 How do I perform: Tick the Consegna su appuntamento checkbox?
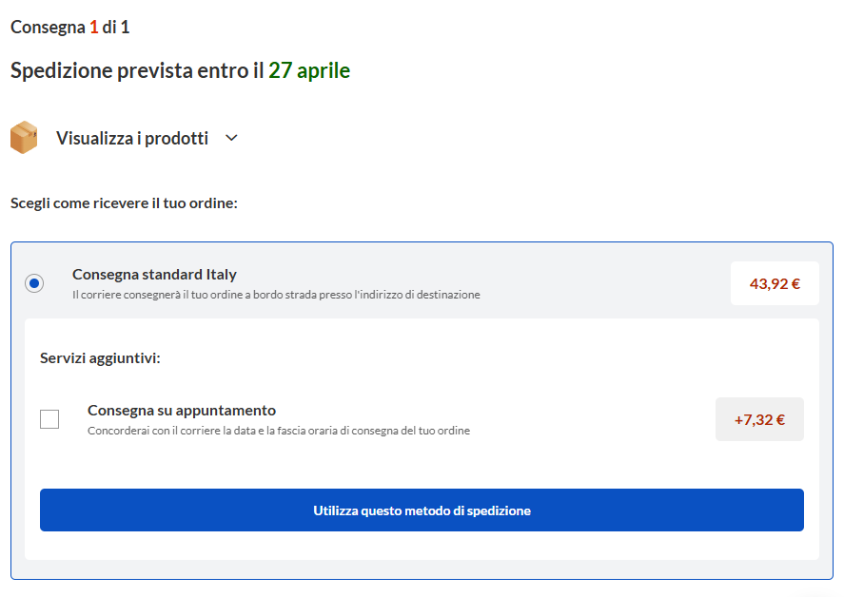[x=49, y=419]
